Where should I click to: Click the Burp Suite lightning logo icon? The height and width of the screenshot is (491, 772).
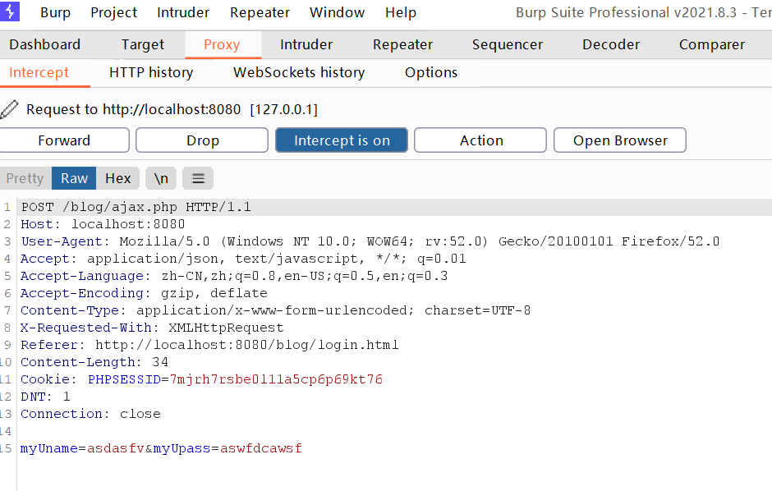[9, 11]
